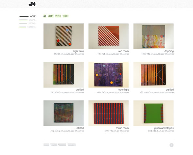The width and height of the screenshot is (193, 155).
Task: Filter works by 2009
Action: click(x=65, y=16)
